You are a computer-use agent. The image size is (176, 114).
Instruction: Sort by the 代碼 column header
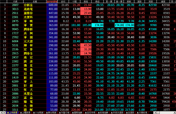[x=15, y=1]
